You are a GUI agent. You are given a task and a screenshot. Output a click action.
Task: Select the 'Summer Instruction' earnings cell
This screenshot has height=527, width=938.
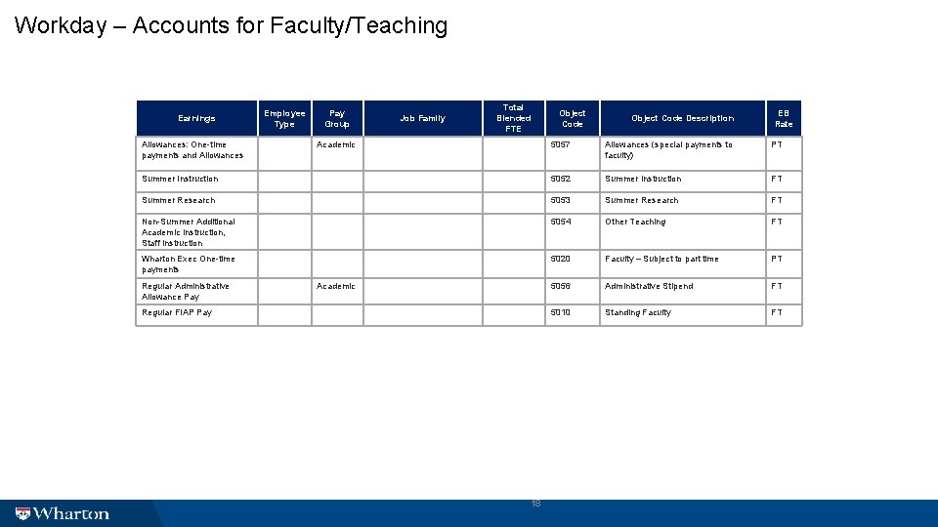coord(196,182)
